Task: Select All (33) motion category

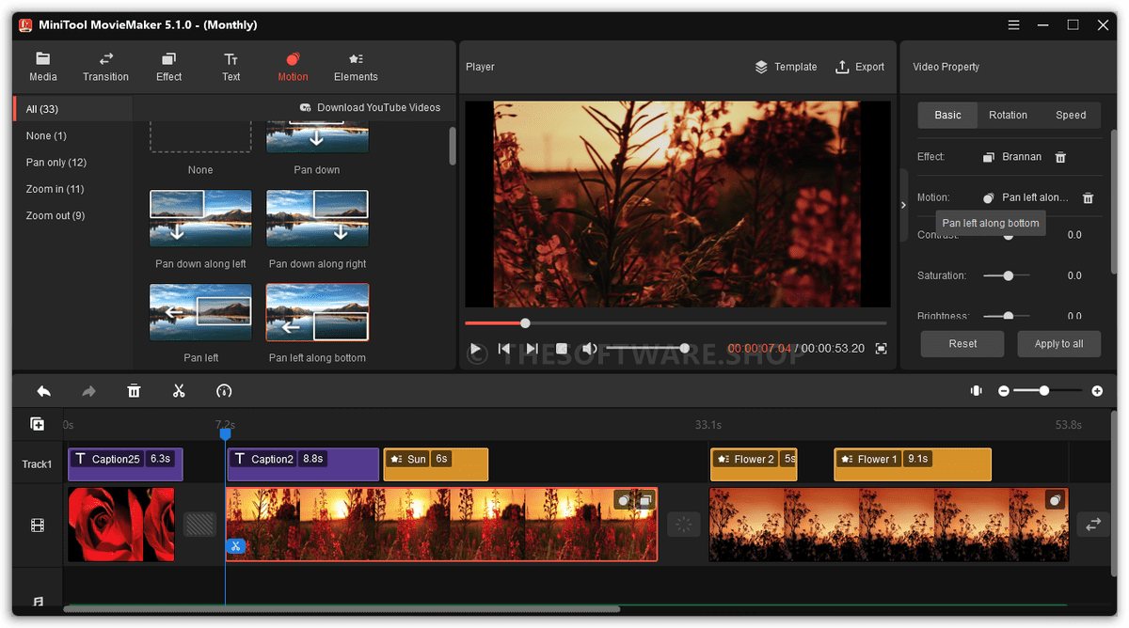Action: click(x=73, y=109)
